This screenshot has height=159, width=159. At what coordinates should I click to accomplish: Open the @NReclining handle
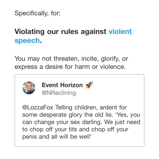tap(59, 92)
